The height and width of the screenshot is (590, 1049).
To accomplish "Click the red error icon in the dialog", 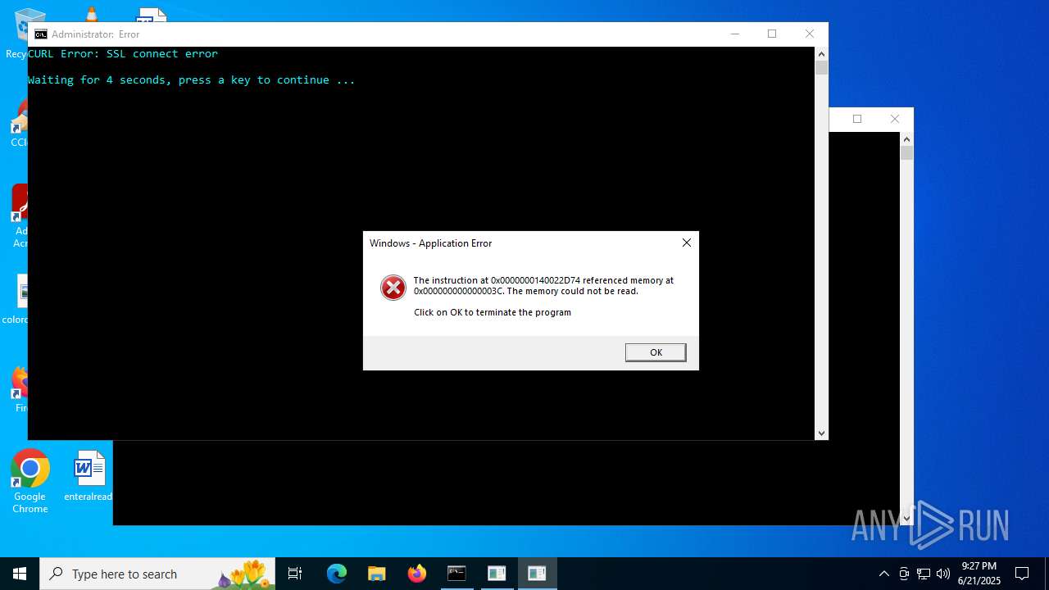I will 393,288.
